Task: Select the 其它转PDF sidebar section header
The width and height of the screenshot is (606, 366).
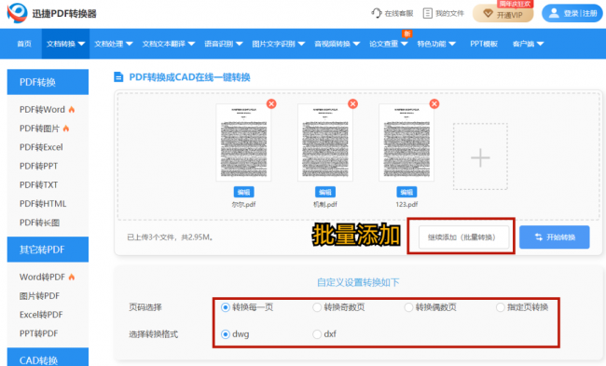Action: [x=48, y=250]
